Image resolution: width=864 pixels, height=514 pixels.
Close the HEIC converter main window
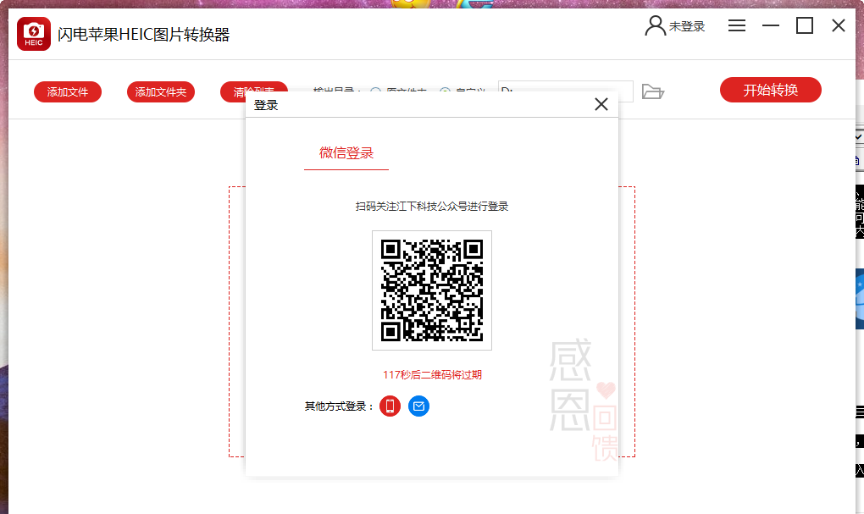838,25
